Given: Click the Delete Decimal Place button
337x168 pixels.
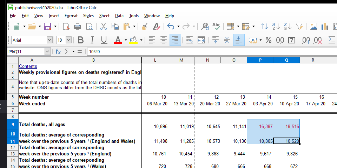Looking at the screenshot, I should (x=318, y=40).
